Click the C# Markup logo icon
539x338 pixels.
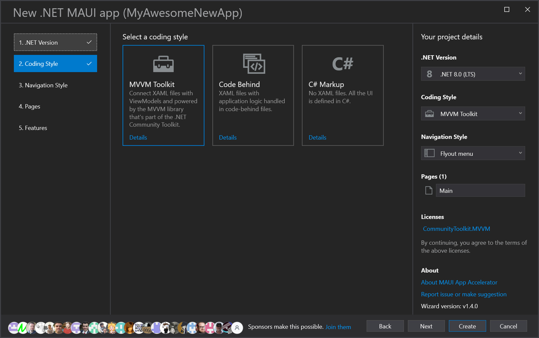pos(342,63)
